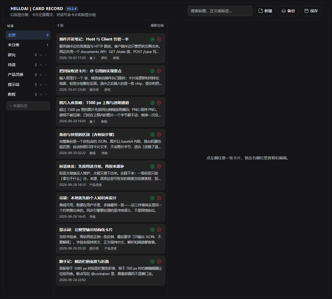Click green plus icon on 图片入库策略 card
The height and width of the screenshot is (299, 332).
point(152,103)
